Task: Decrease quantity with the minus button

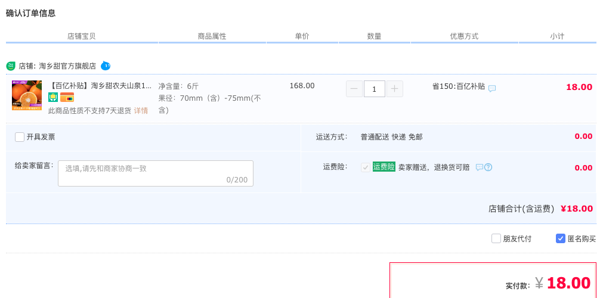Action: pyautogui.click(x=354, y=89)
